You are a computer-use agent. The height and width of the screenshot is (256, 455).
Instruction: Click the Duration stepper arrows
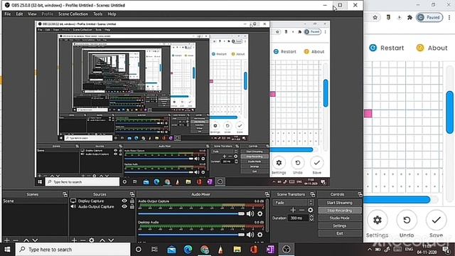(x=311, y=218)
